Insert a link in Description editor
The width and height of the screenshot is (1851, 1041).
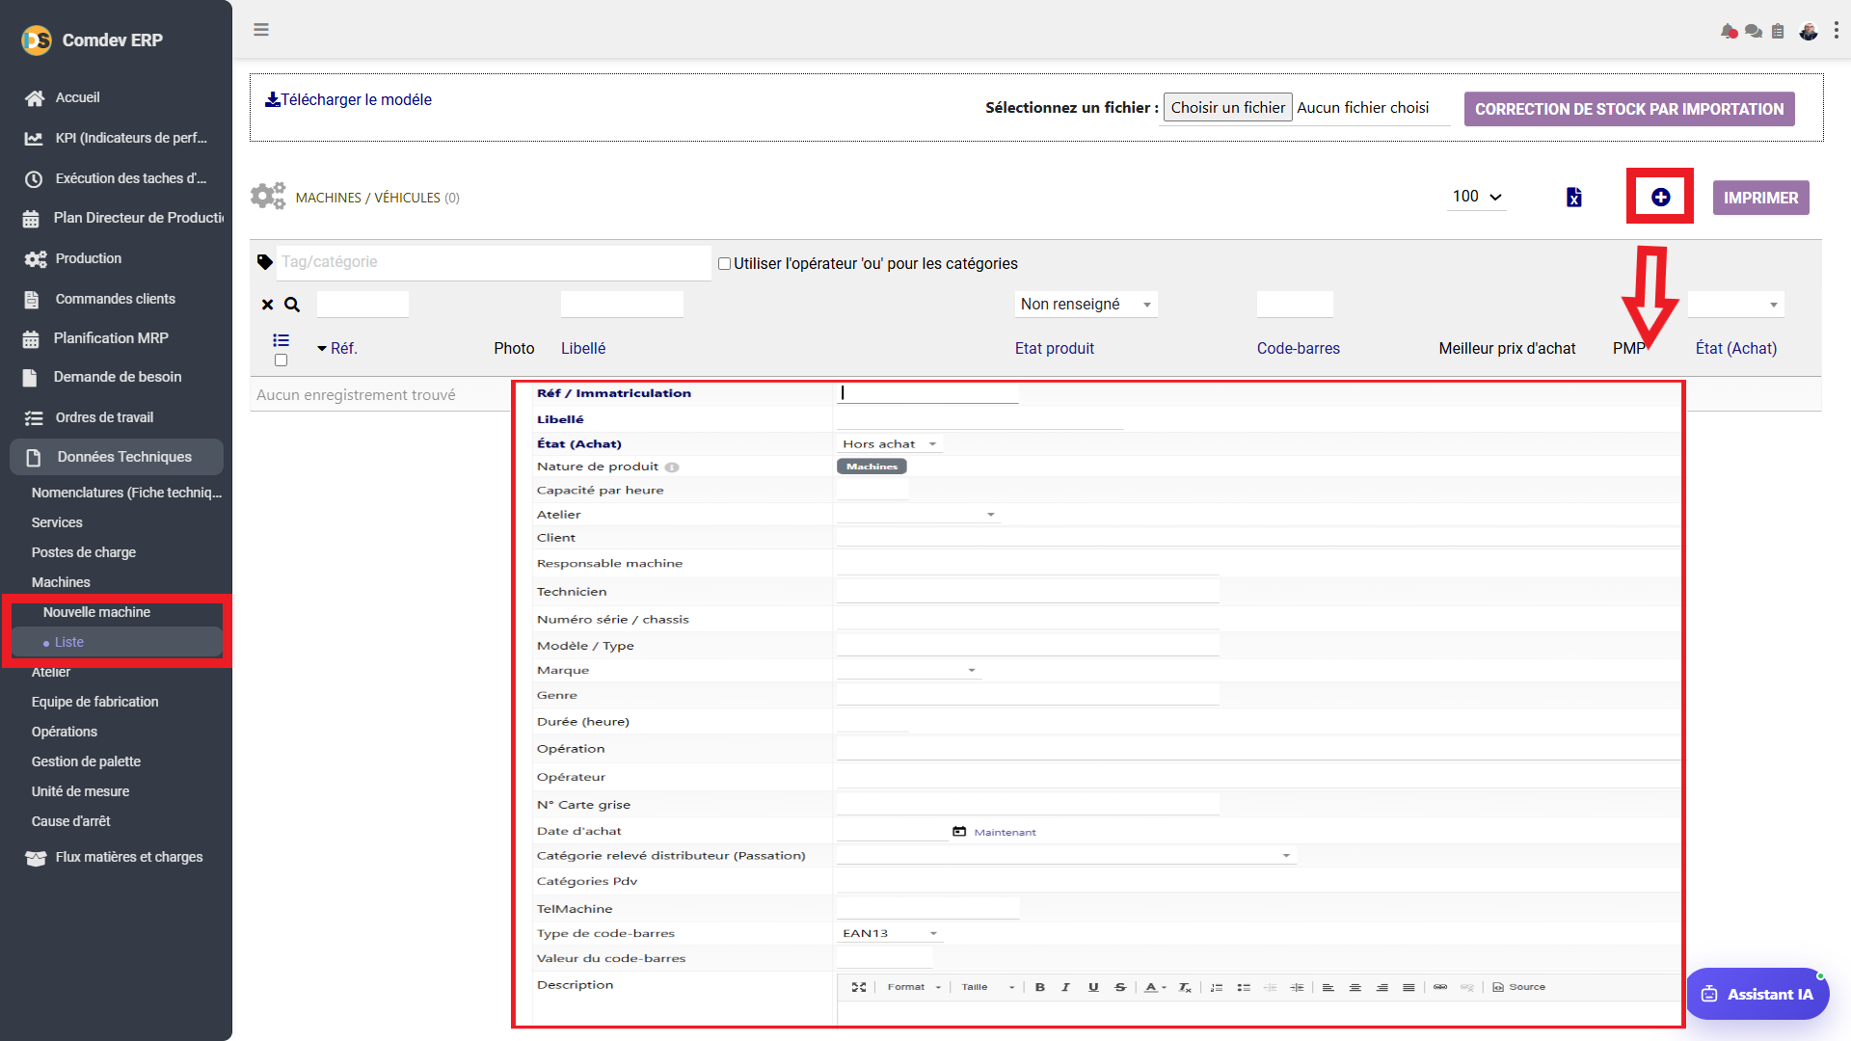(x=1440, y=987)
